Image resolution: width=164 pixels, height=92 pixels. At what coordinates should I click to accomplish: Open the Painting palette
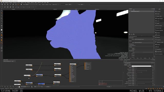(158, 35)
